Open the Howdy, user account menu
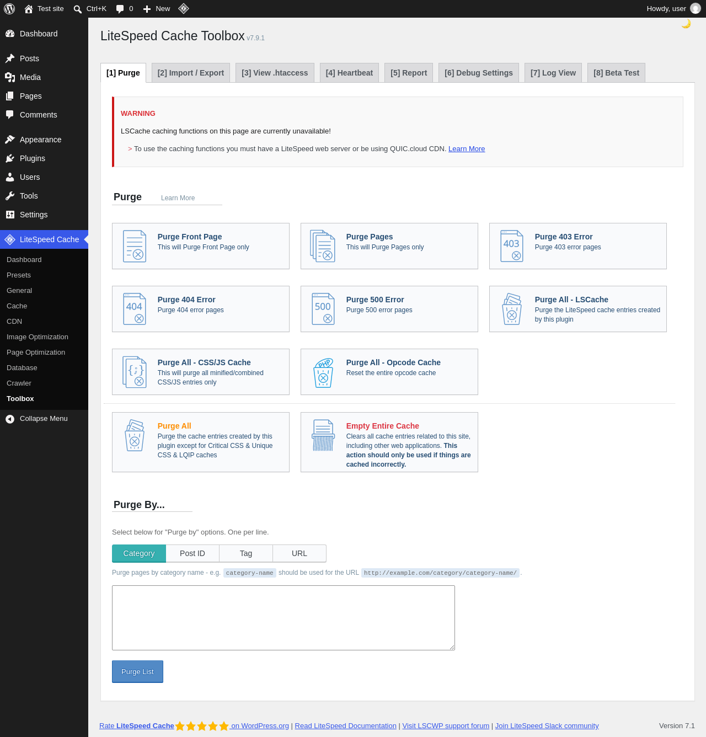The width and height of the screenshot is (706, 737). pos(673,9)
